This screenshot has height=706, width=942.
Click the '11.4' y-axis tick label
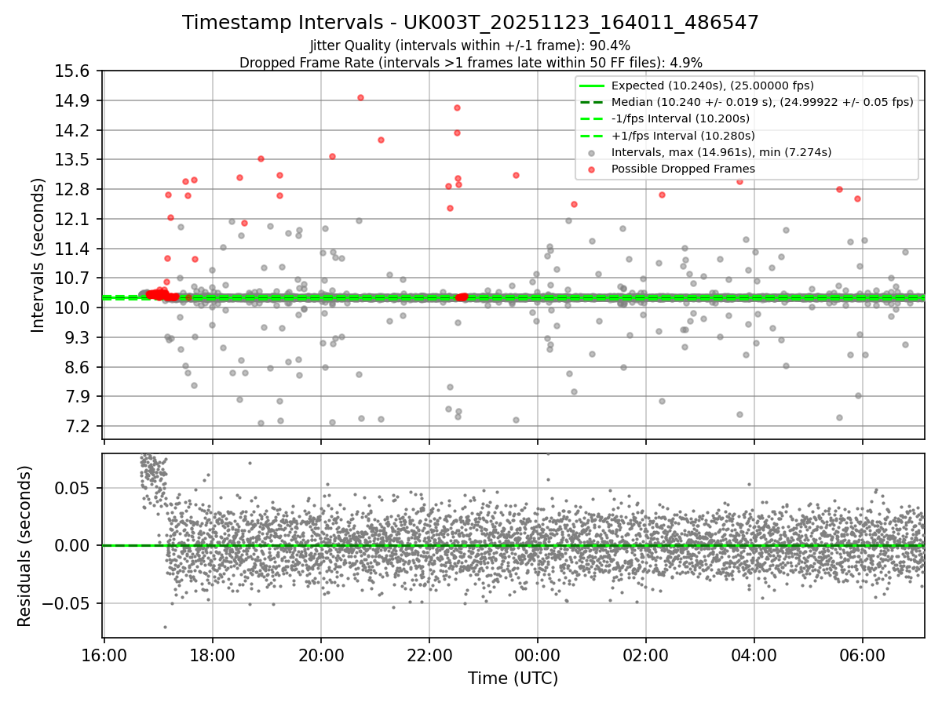pos(73,249)
